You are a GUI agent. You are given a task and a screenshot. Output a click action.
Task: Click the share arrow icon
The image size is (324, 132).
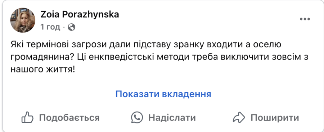239,118
